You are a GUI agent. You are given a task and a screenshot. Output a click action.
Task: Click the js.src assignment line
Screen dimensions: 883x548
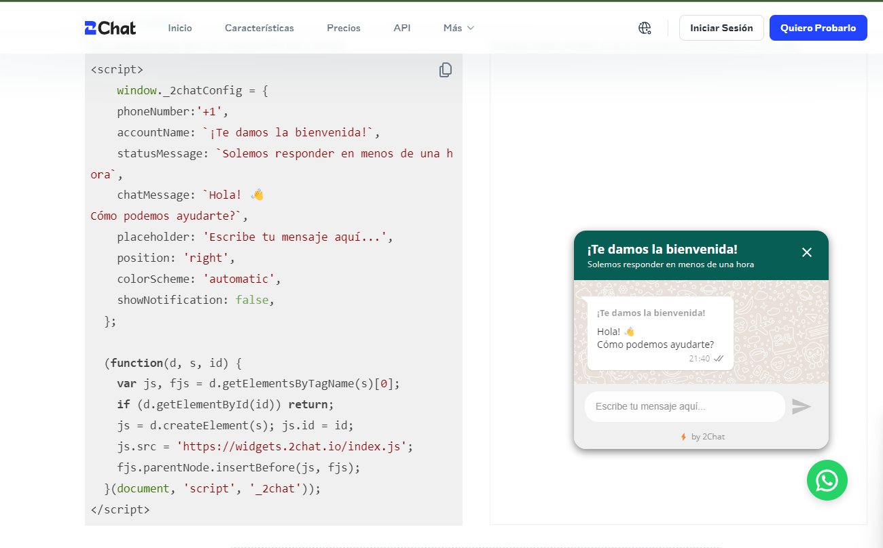tap(265, 446)
